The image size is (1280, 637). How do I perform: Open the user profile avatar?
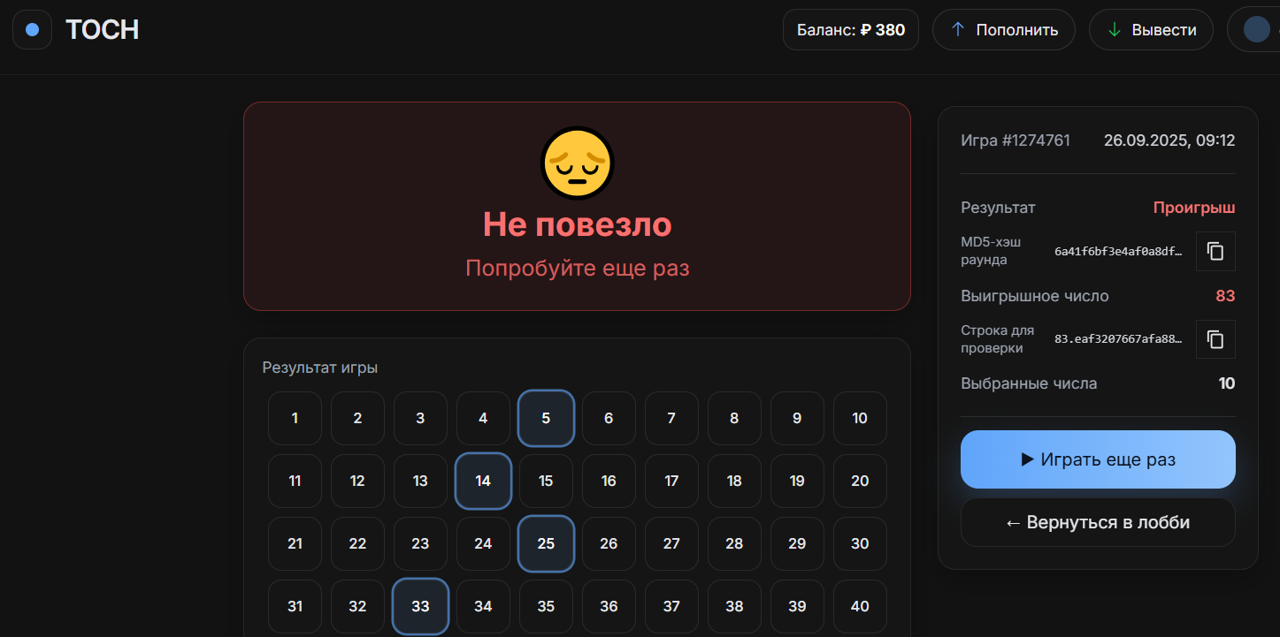1256,30
